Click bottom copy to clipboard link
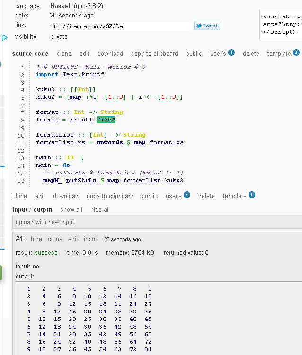The image size is (302, 355). point(110,196)
